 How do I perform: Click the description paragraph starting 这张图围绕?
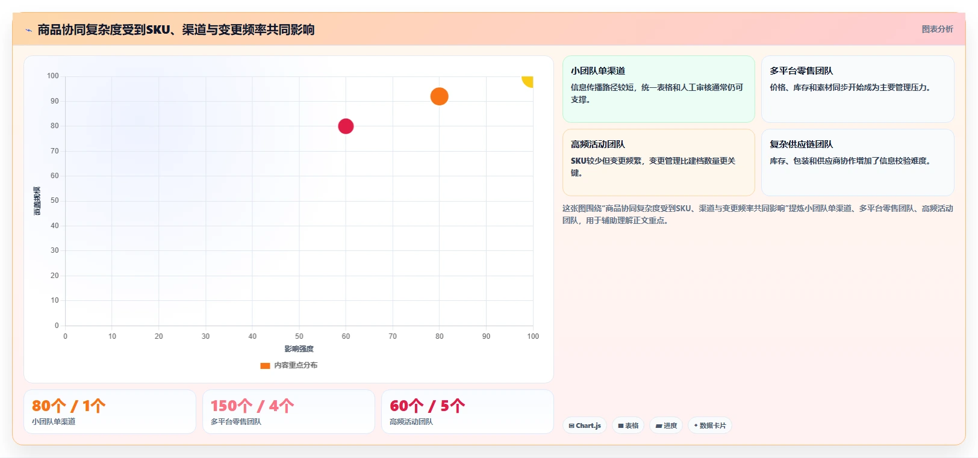coord(758,214)
